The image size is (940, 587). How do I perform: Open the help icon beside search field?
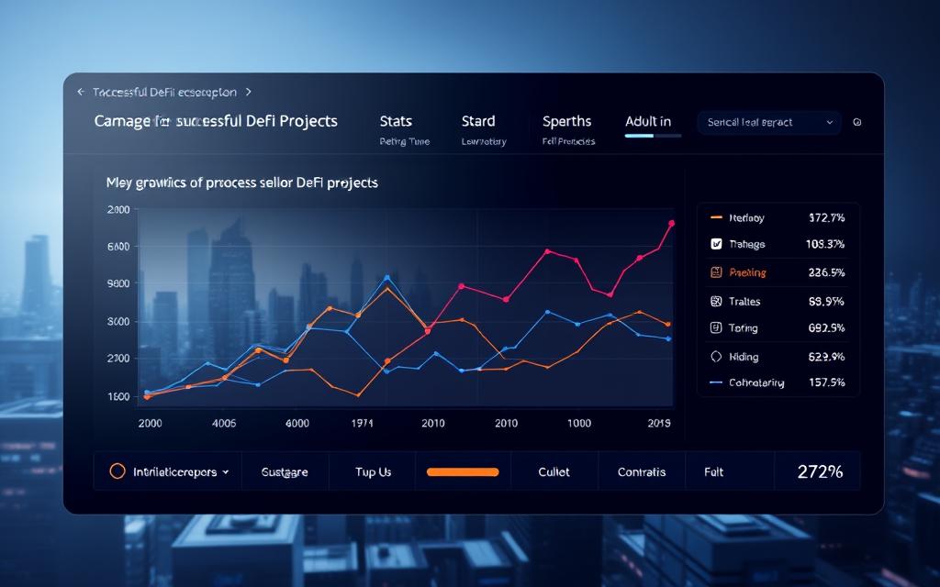coord(856,122)
